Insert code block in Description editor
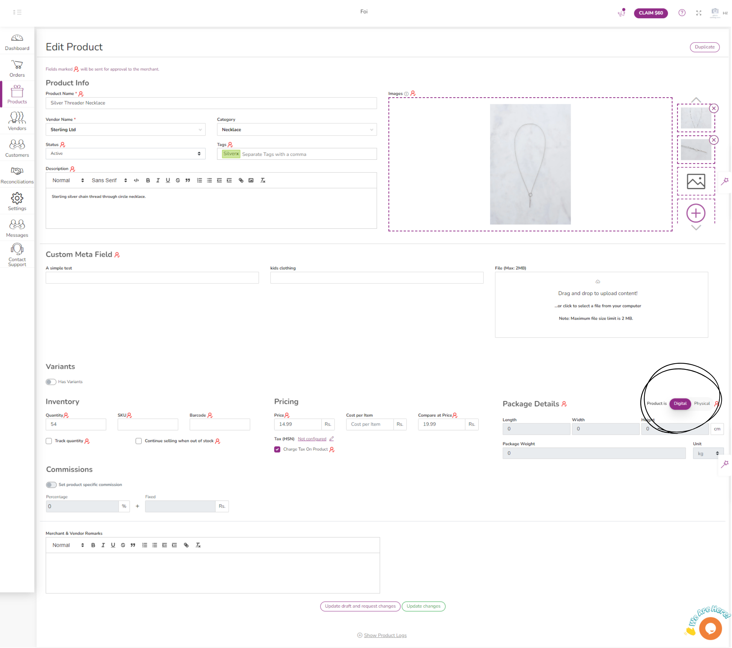 [x=136, y=181]
